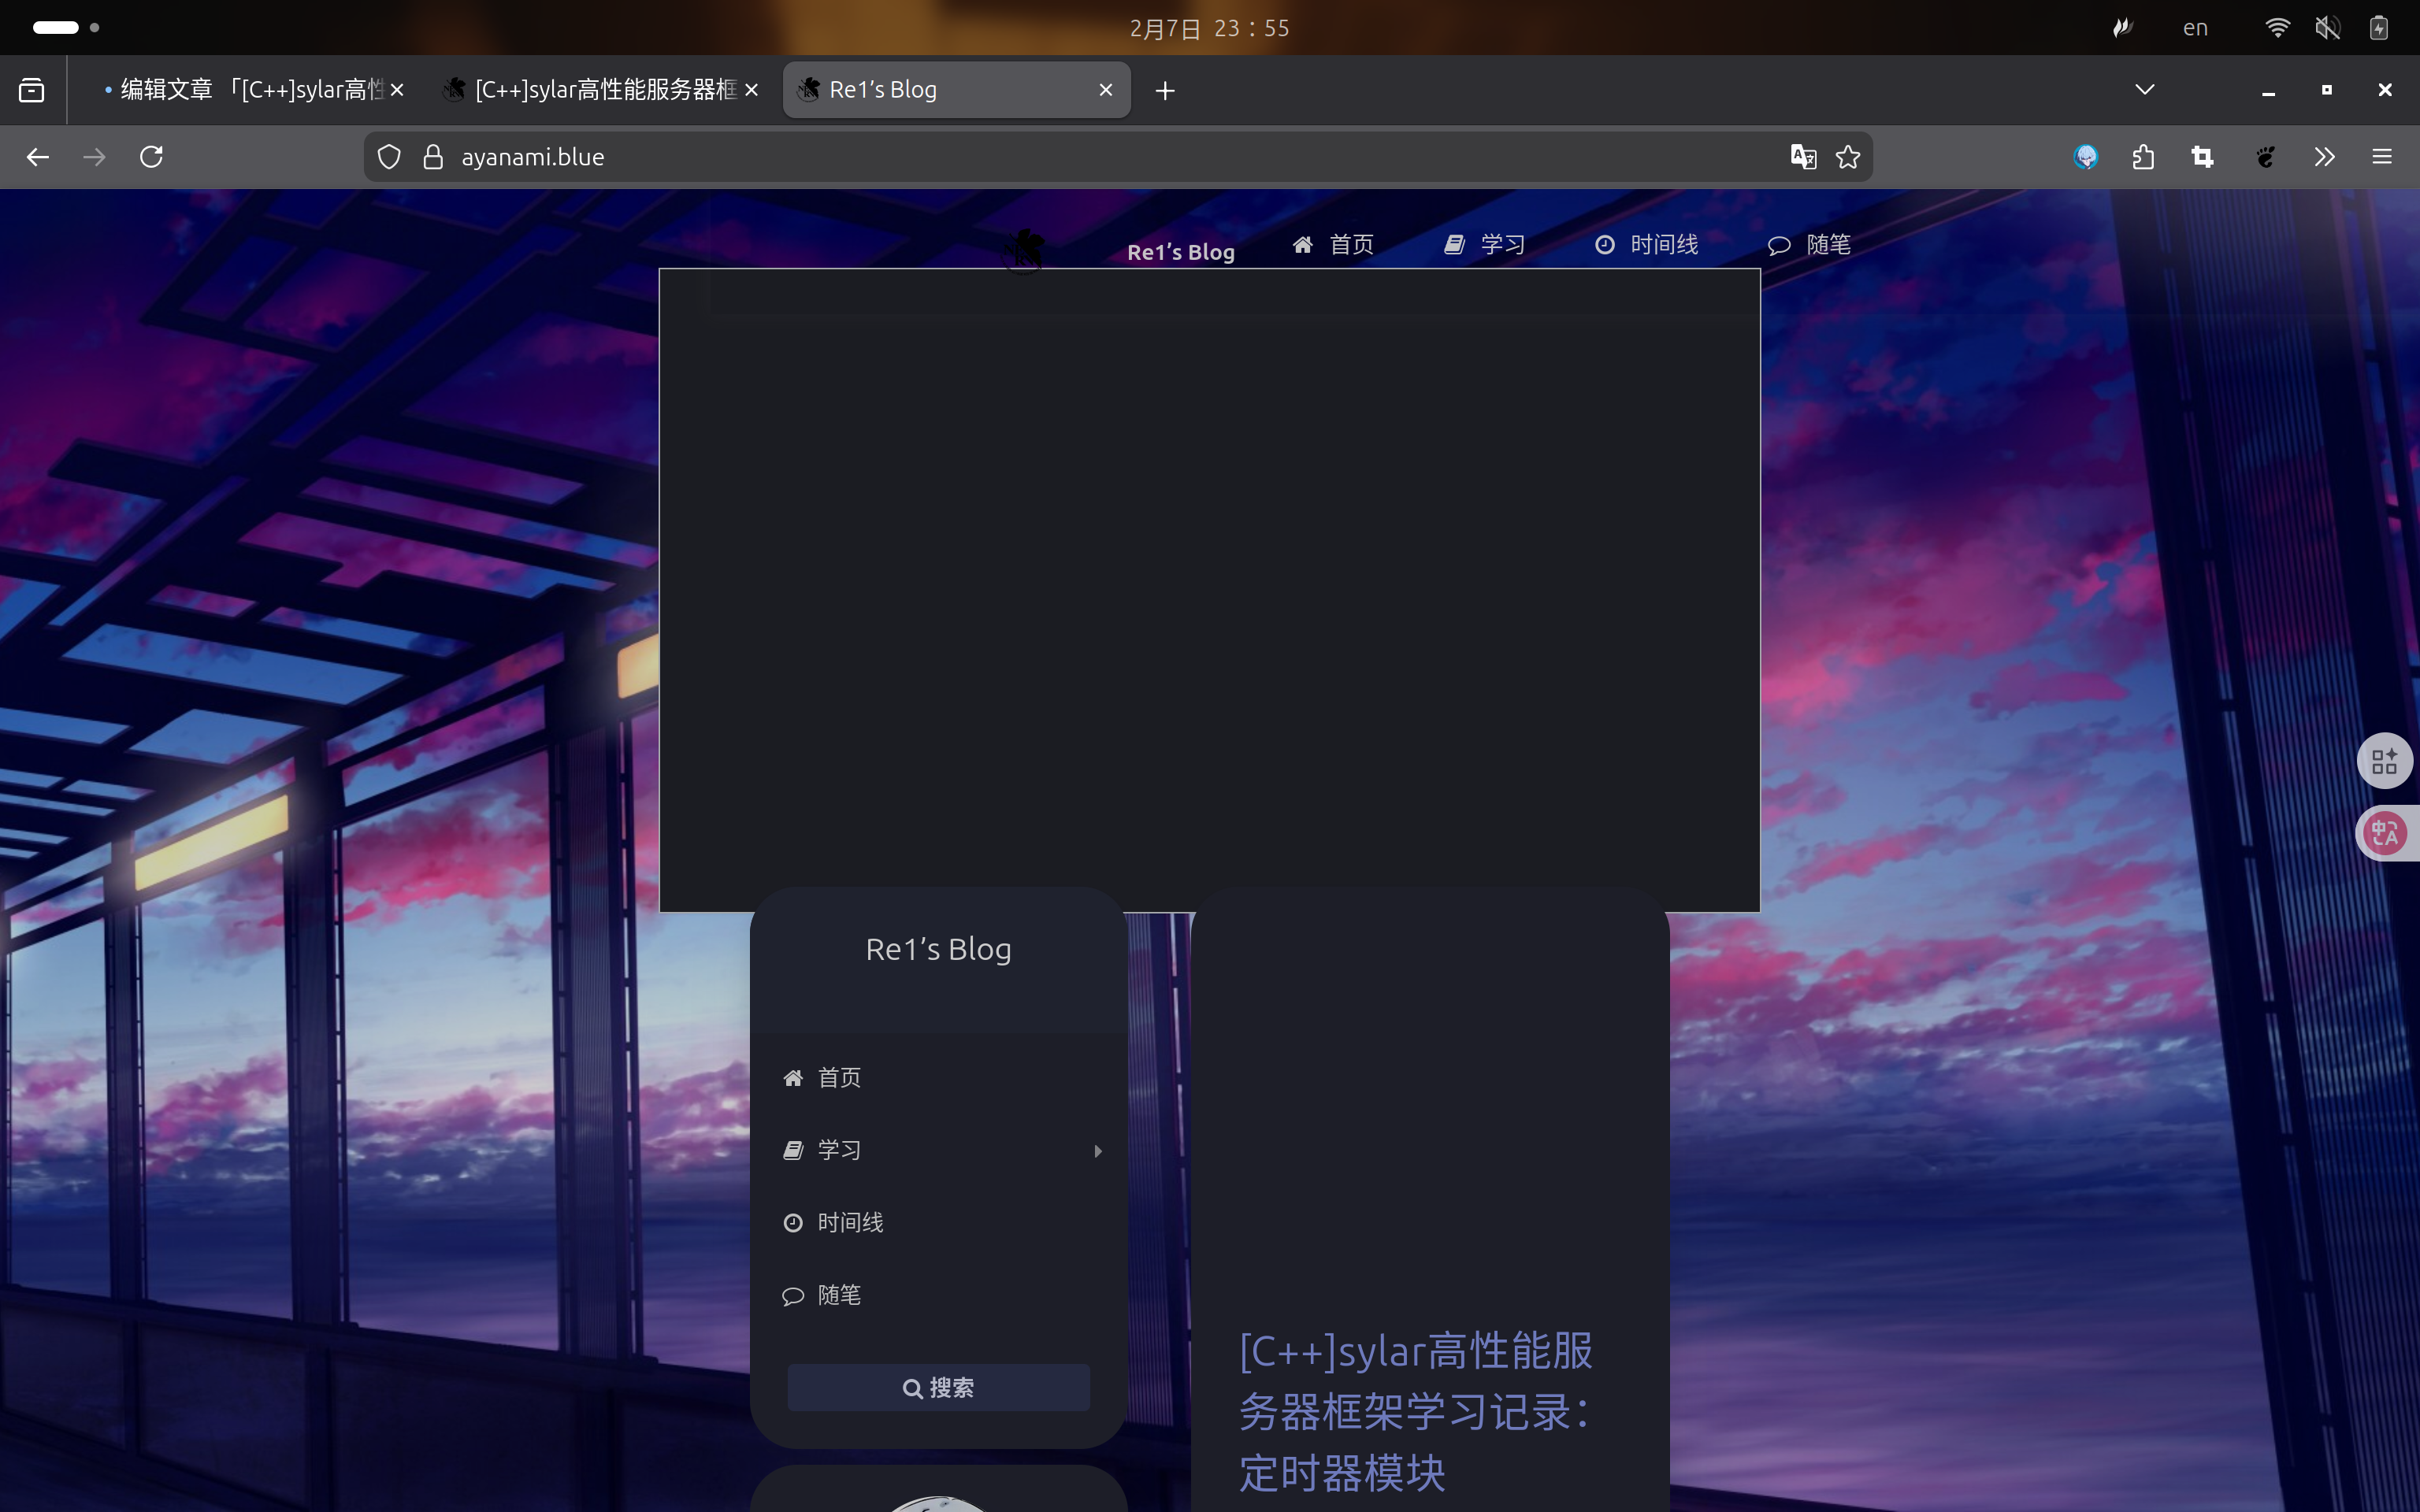Viewport: 2420px width, 1512px height.
Task: Go back with the back arrow
Action: coord(37,157)
